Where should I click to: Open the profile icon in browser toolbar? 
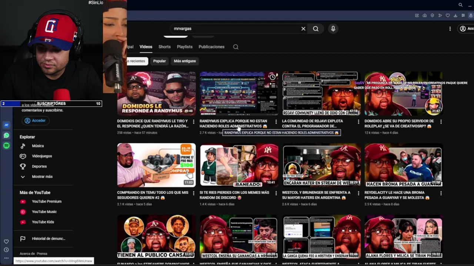point(471,16)
